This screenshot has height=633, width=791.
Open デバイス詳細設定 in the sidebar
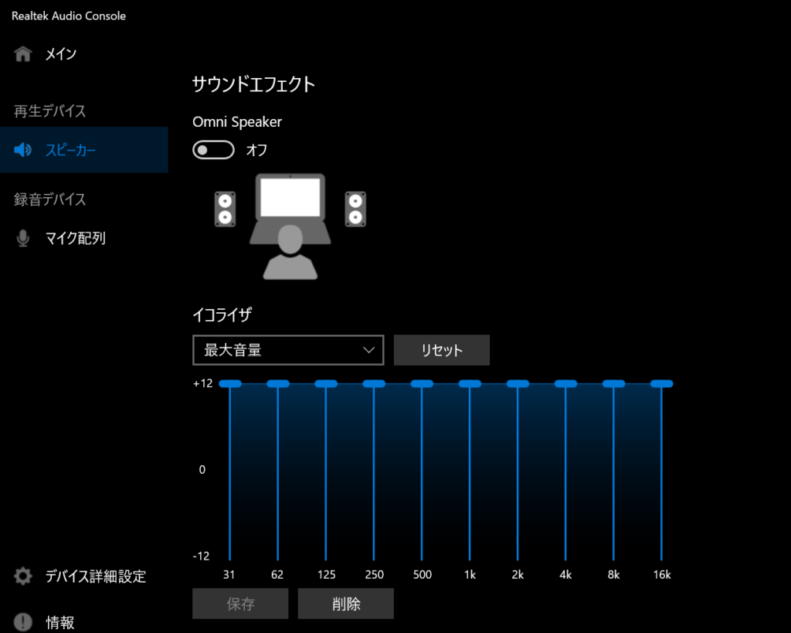(83, 576)
